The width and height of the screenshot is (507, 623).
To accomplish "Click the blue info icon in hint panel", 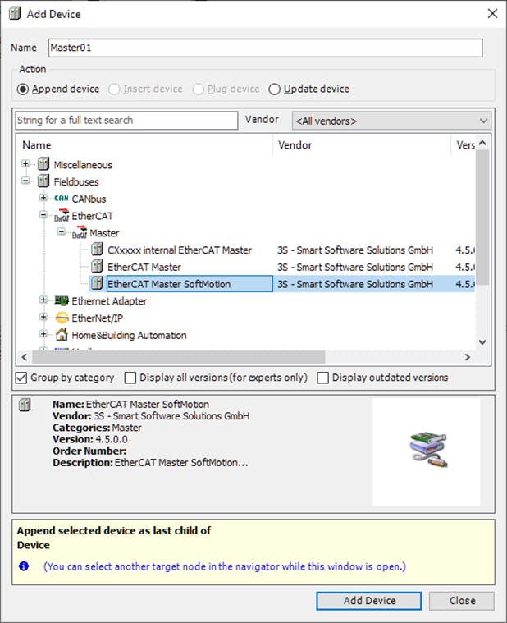I will coord(24,566).
